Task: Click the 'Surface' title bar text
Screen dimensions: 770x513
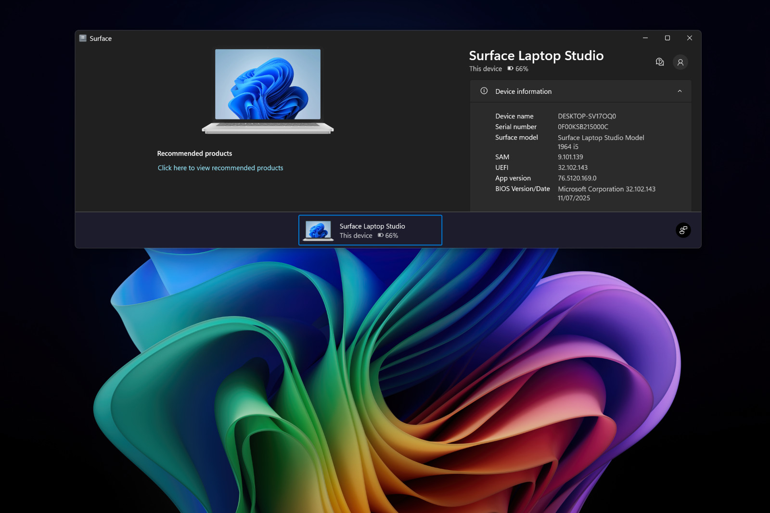Action: point(101,38)
